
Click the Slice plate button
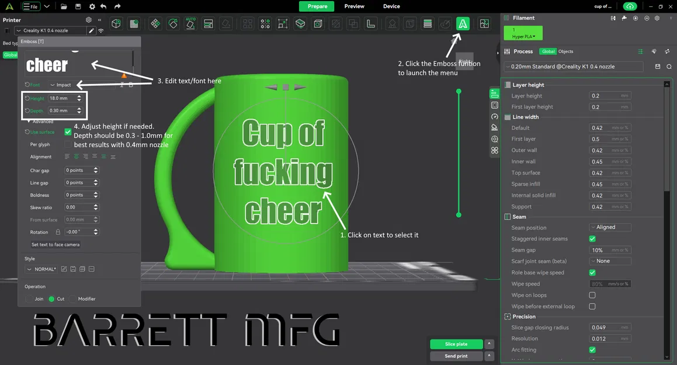pos(456,344)
